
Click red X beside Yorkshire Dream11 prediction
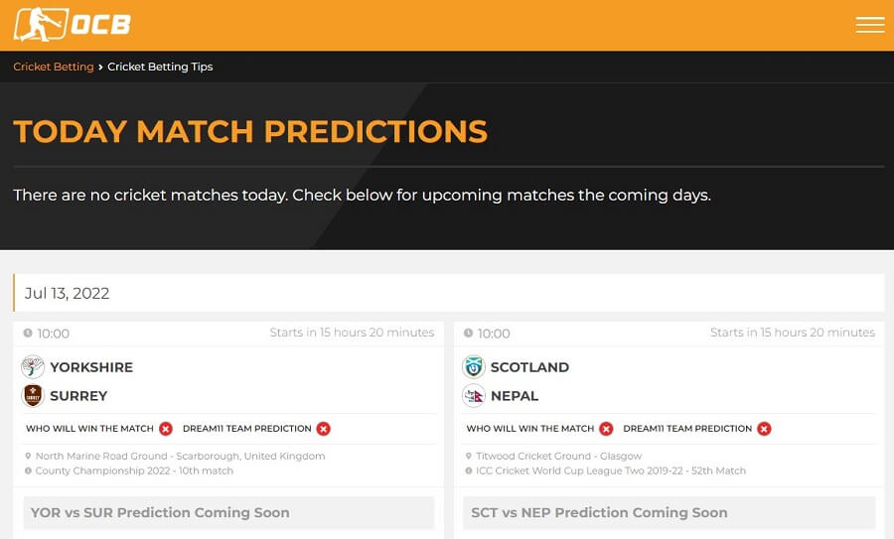[x=323, y=429]
